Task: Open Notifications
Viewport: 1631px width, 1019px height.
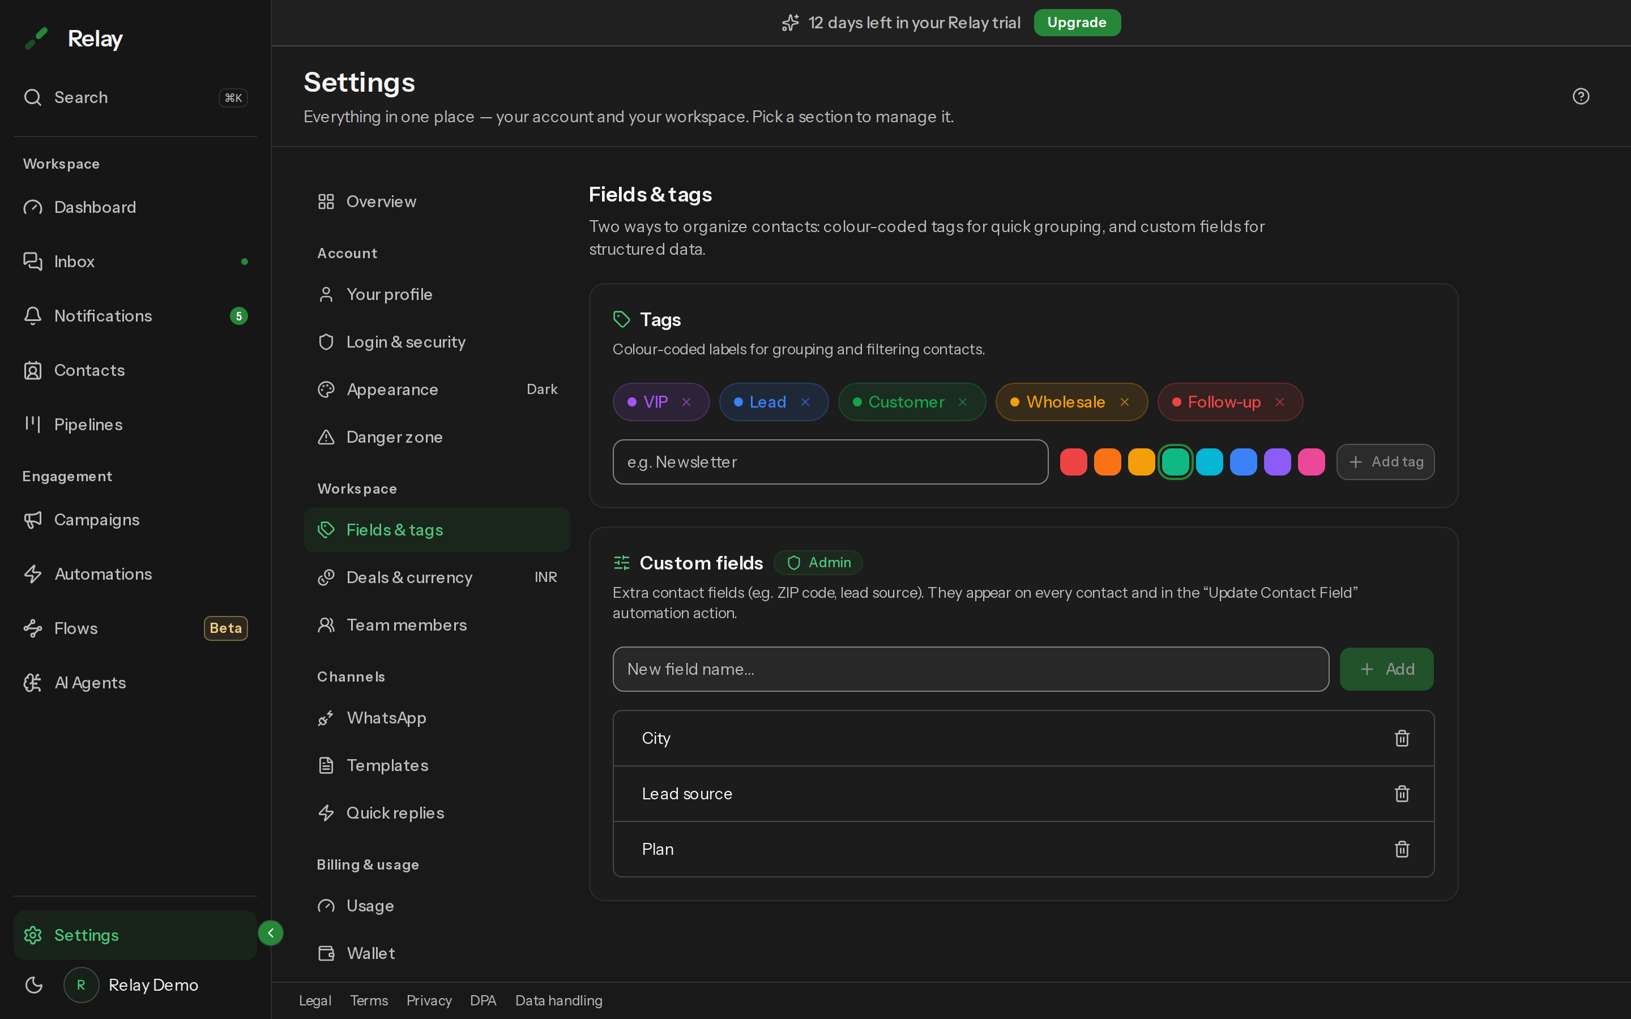Action: 135,315
